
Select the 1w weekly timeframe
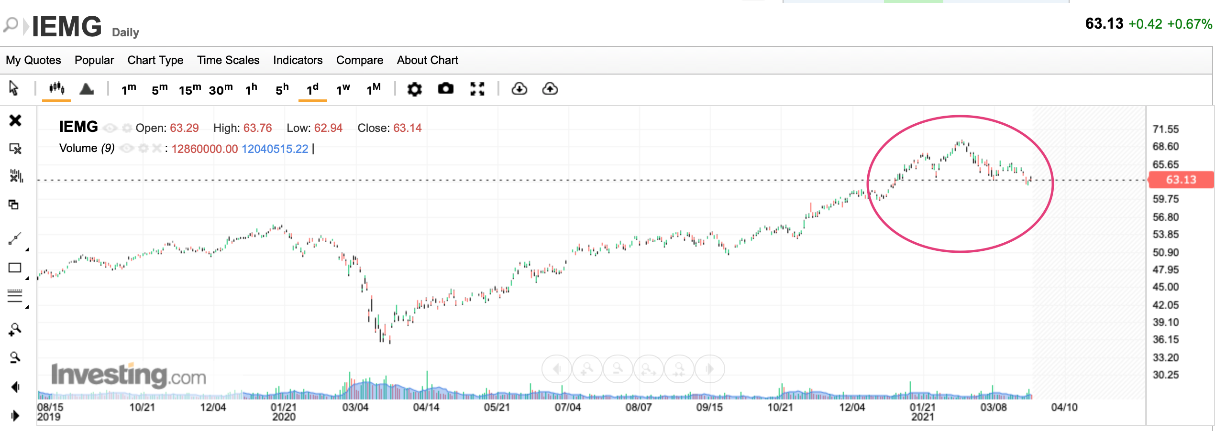point(343,89)
